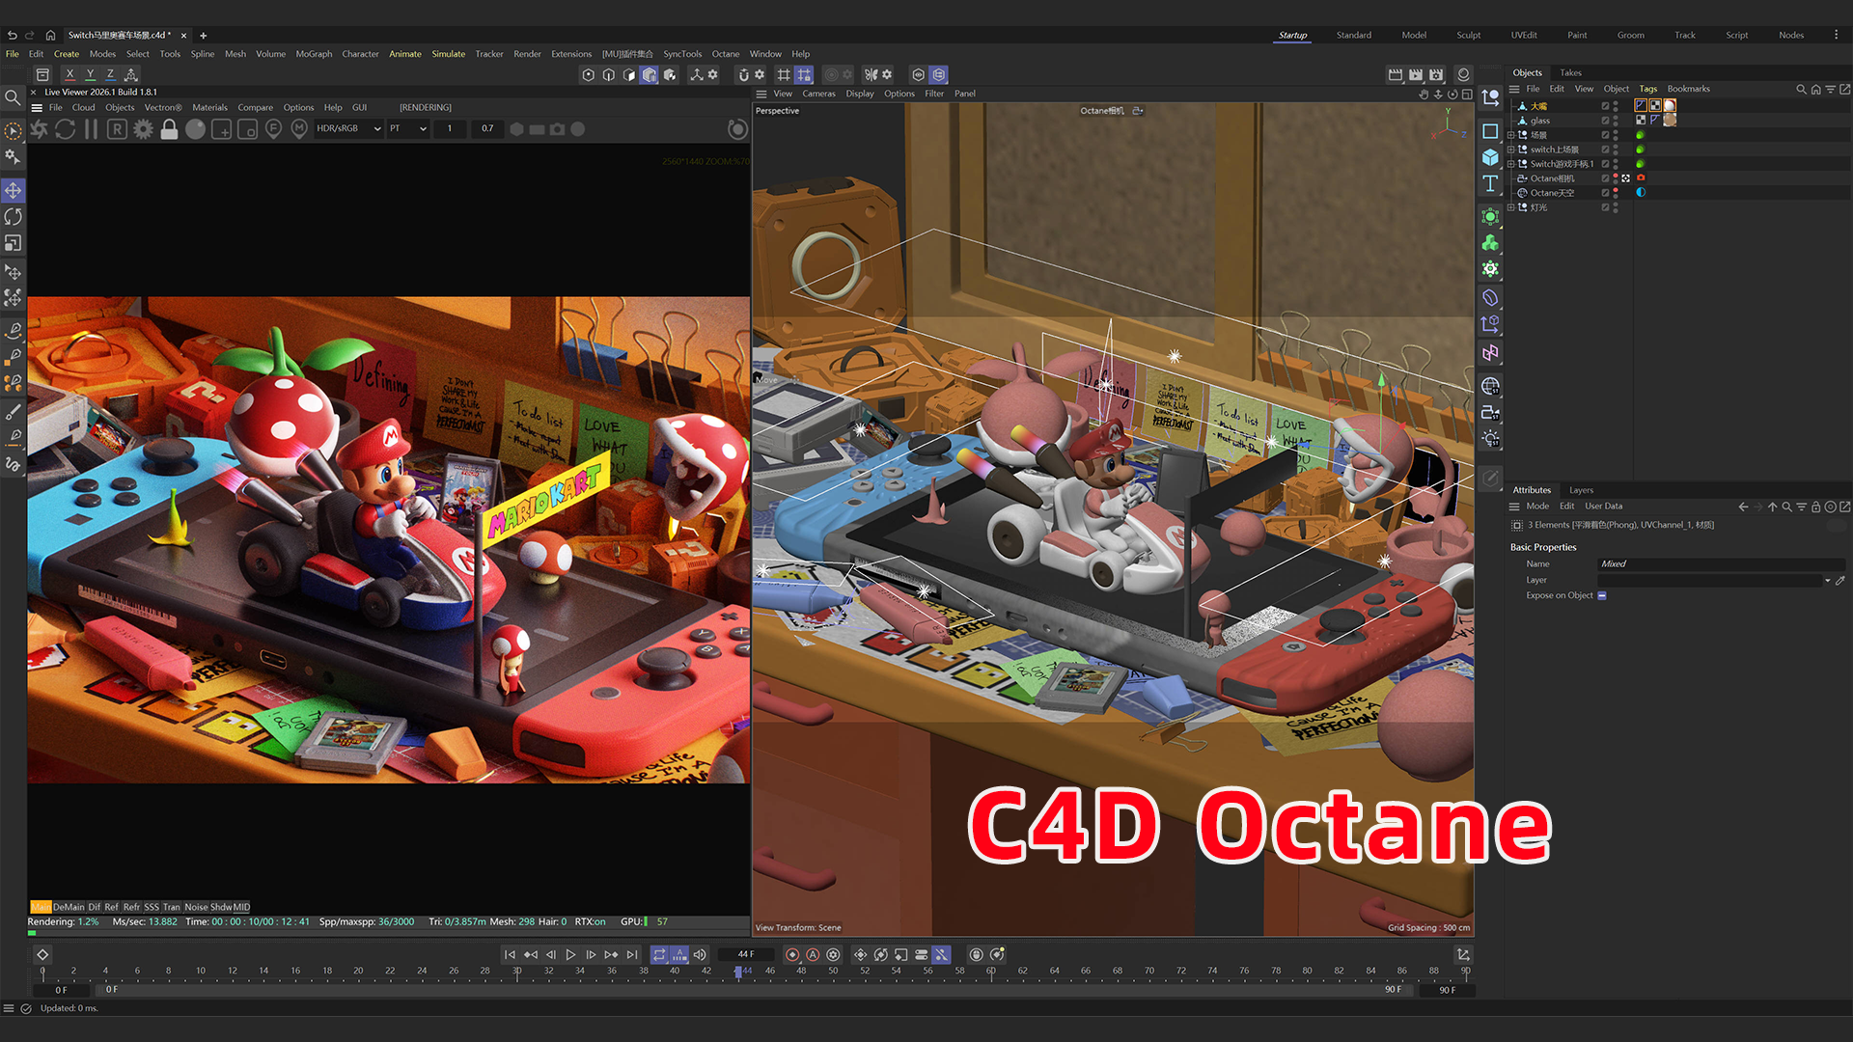
Task: Click the Live Viewer lock resolution icon
Action: click(x=169, y=129)
